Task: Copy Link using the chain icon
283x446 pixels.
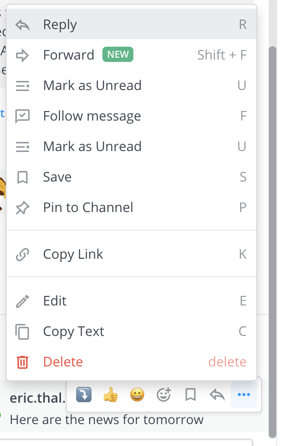Action: (22, 254)
